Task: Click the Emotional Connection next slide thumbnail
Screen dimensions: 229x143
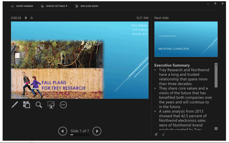Action: [x=186, y=39]
